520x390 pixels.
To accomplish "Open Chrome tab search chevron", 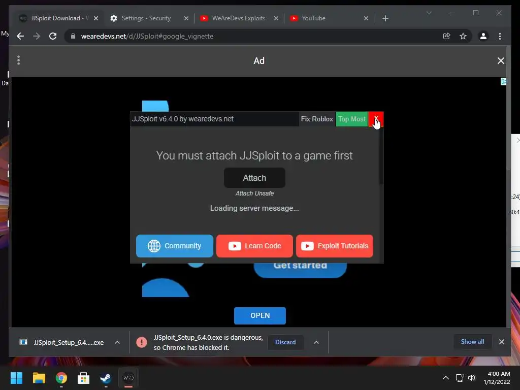I will [429, 13].
